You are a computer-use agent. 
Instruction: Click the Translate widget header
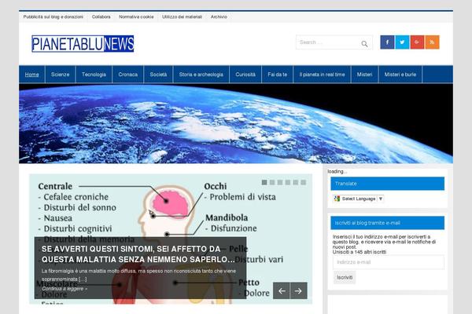[387, 184]
